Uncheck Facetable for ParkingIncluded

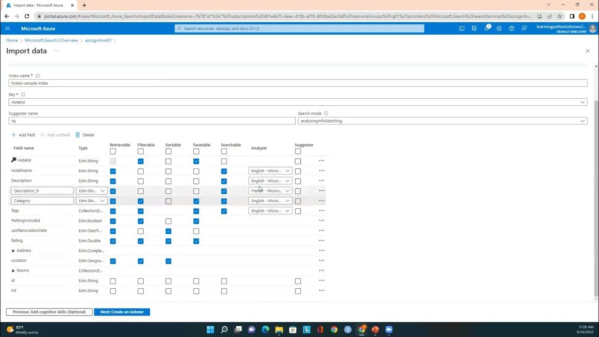point(196,221)
